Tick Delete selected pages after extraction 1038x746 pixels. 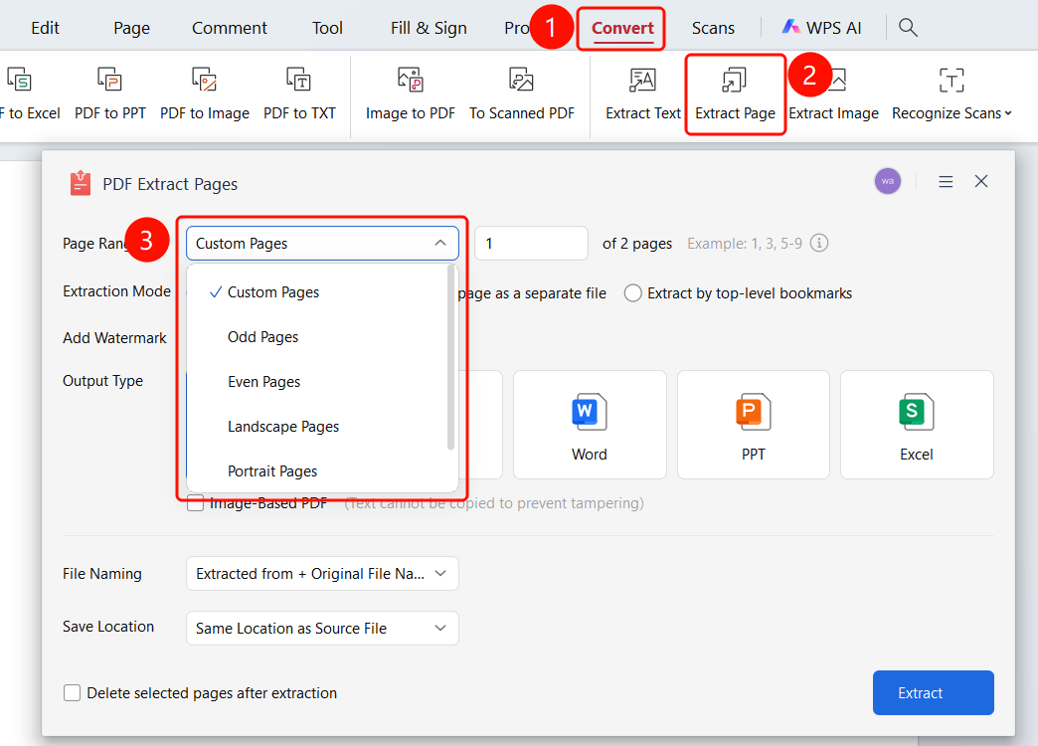pos(73,693)
